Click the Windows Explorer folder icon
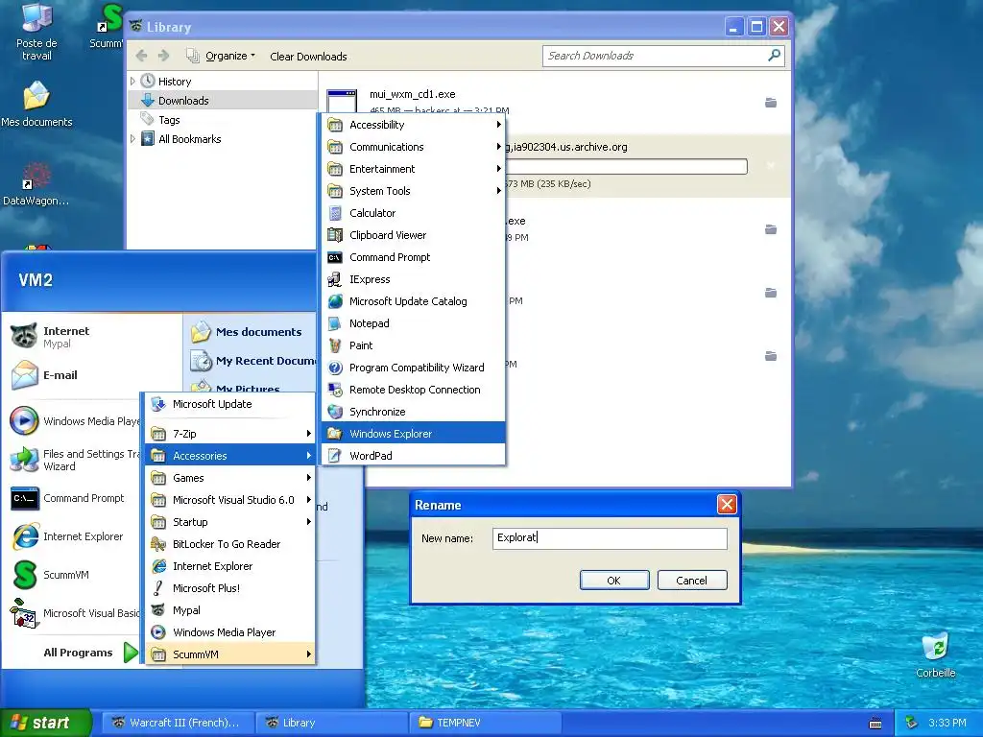The height and width of the screenshot is (737, 983). point(335,434)
